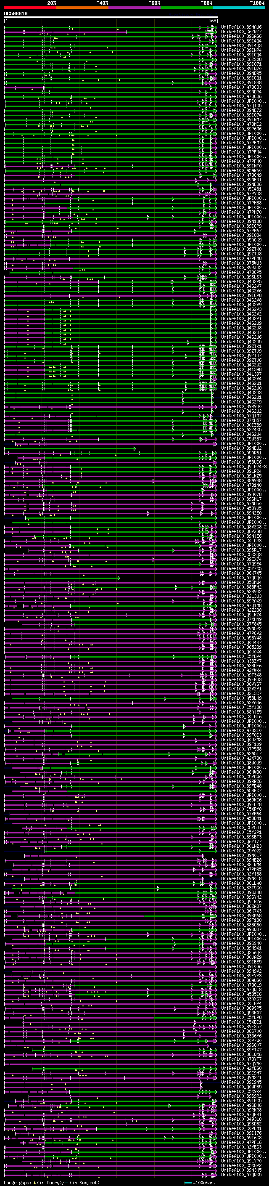Select the UniRef100_Q41398 label

(241, 370)
